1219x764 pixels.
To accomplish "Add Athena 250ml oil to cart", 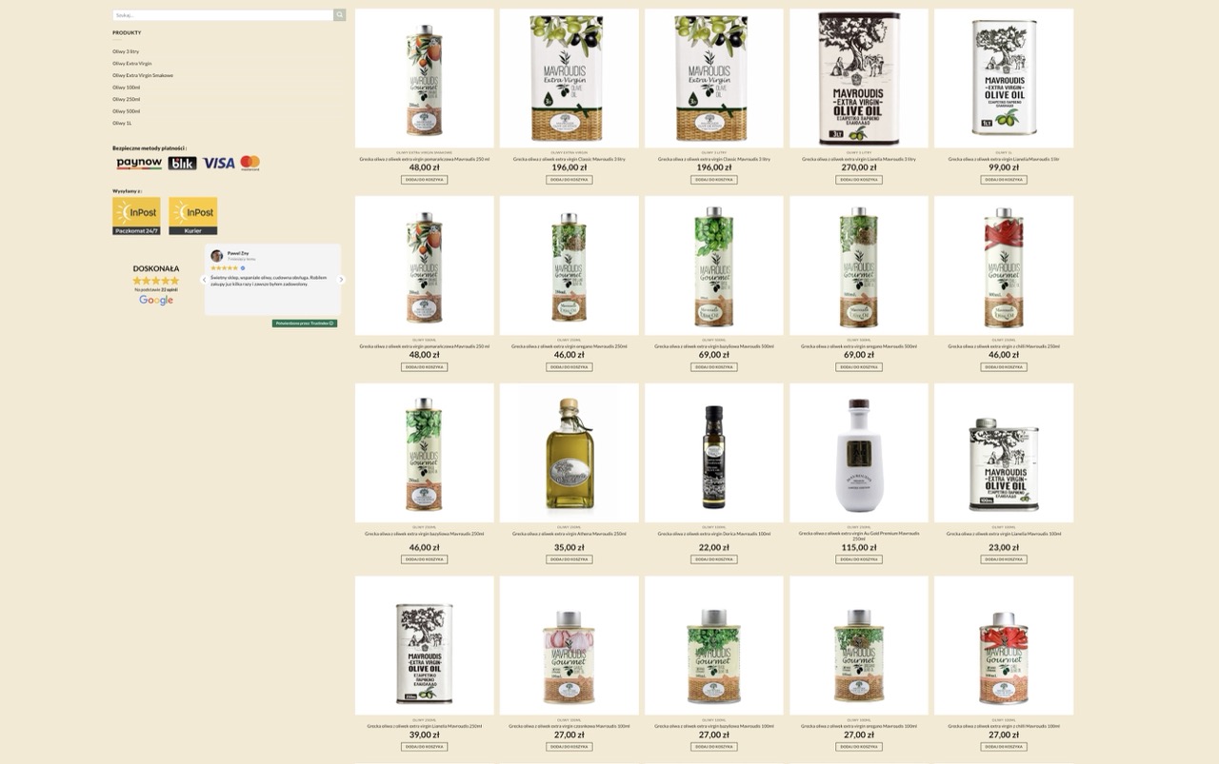I will coord(570,559).
